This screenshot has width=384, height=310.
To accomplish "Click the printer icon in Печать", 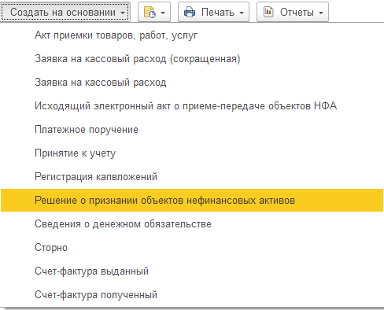I will click(x=190, y=13).
